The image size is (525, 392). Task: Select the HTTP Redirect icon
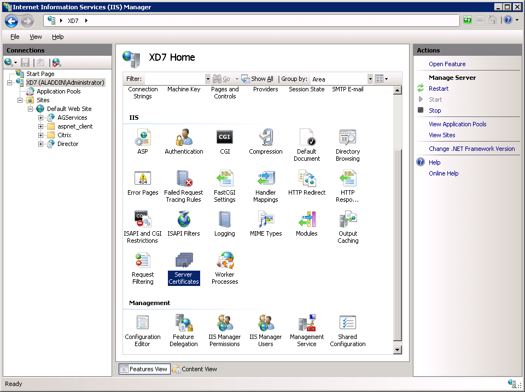point(307,183)
